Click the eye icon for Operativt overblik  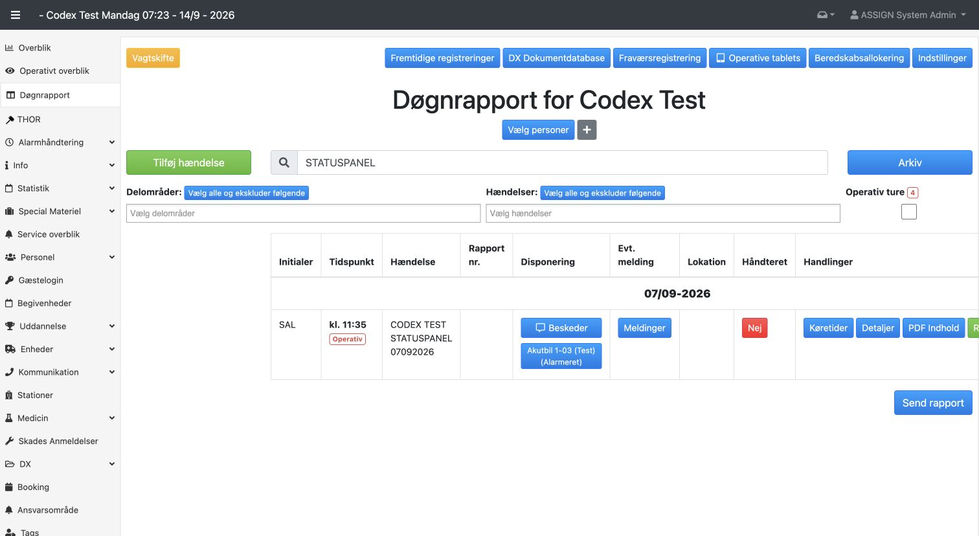[10, 71]
